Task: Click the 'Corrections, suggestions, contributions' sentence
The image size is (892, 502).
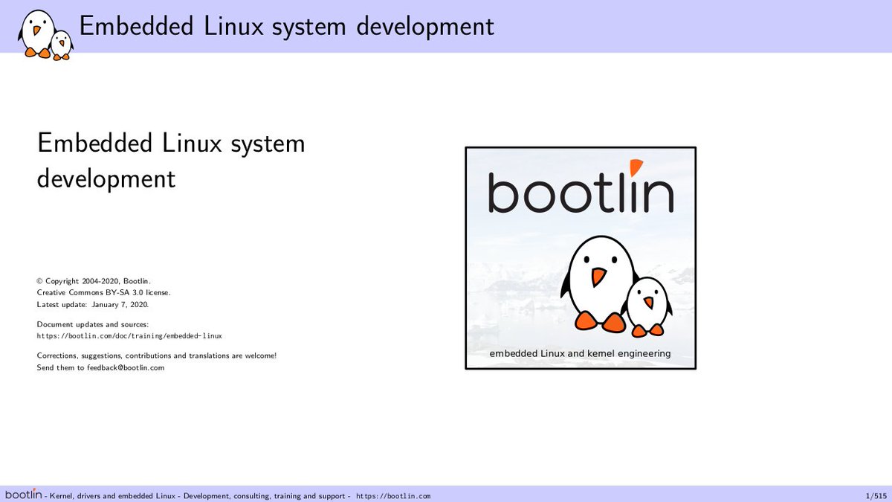Action: pyautogui.click(x=157, y=355)
